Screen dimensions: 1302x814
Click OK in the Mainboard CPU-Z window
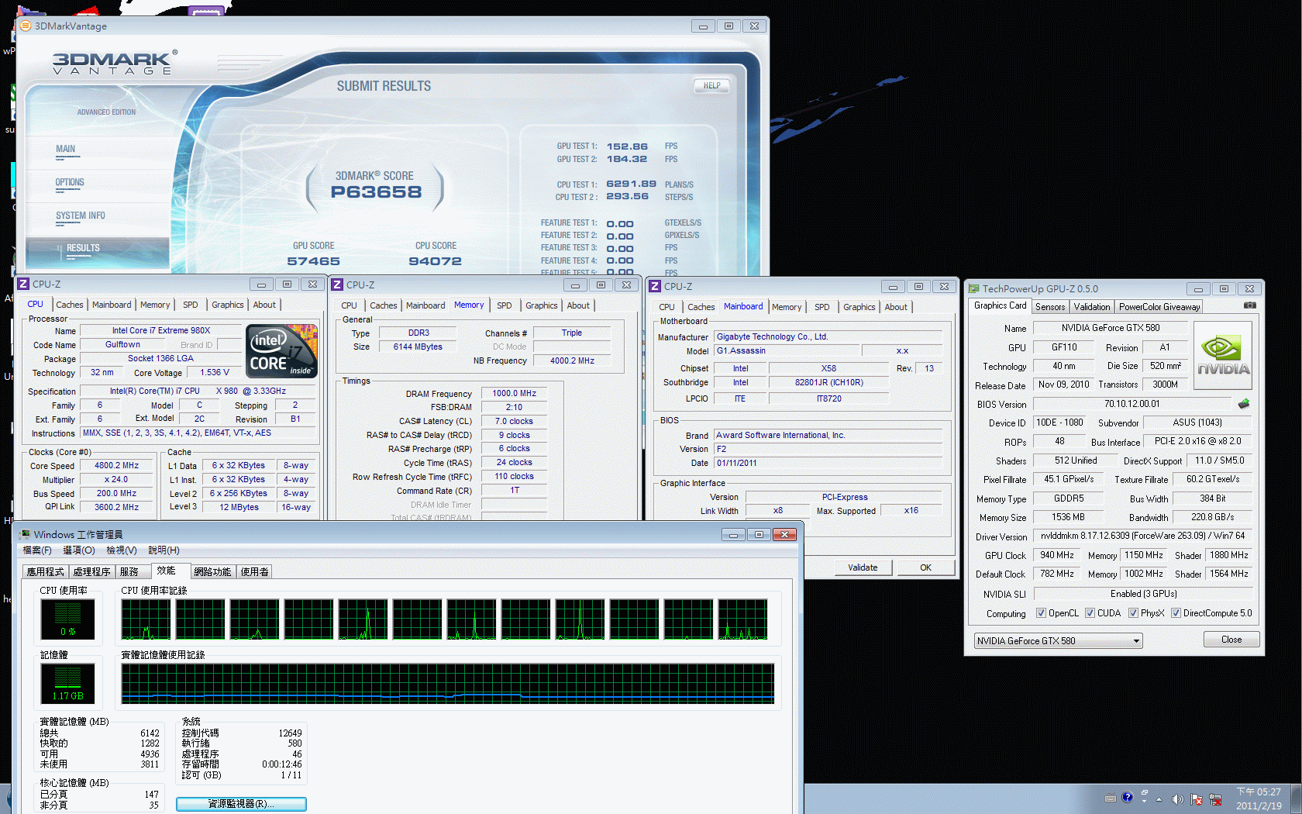pos(925,567)
